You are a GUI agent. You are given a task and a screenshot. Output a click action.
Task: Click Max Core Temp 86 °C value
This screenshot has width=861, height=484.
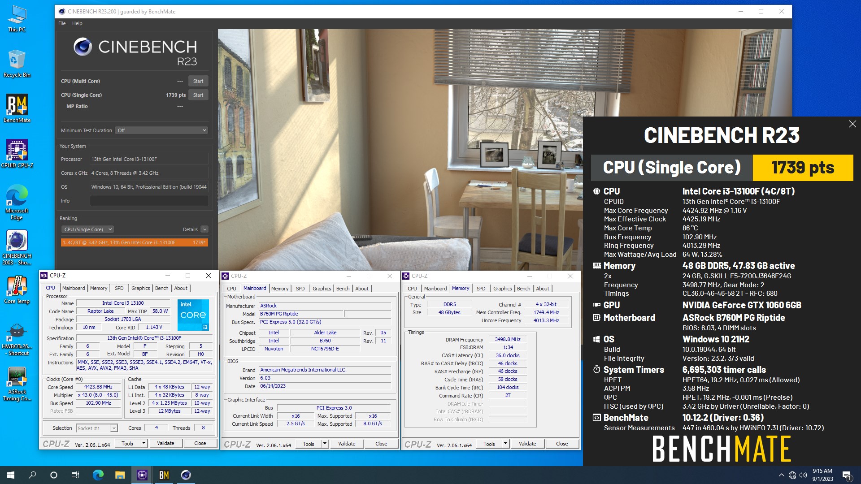tap(690, 228)
